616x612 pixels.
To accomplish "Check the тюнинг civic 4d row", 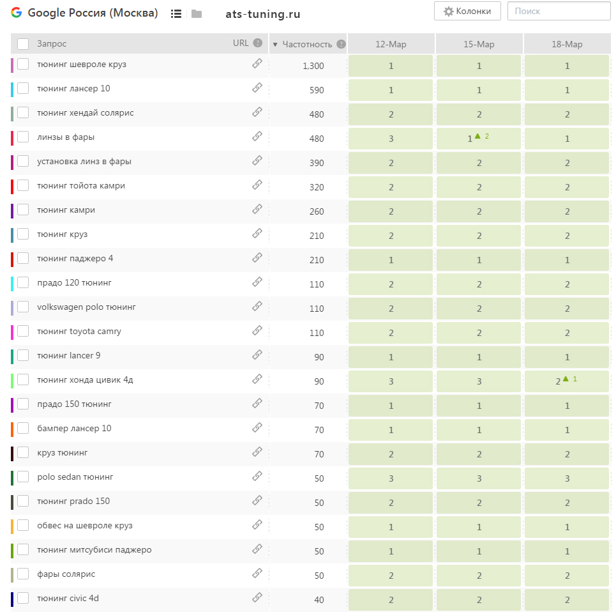I will (x=23, y=598).
